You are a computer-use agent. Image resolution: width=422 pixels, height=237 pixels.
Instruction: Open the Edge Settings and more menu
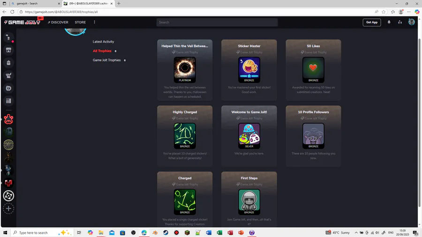[x=409, y=12]
